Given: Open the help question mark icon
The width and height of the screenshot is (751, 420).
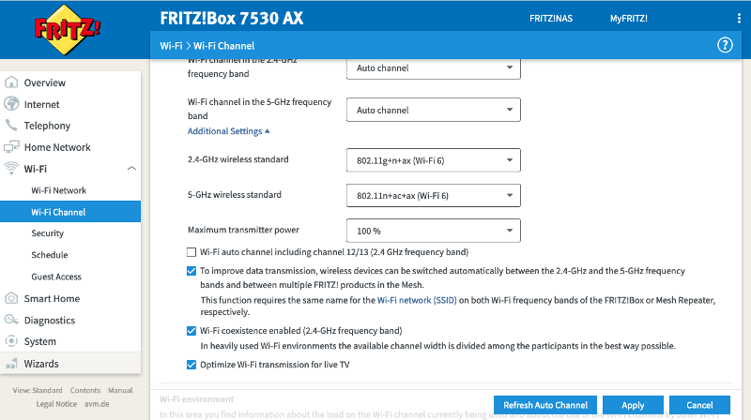Looking at the screenshot, I should pos(725,45).
